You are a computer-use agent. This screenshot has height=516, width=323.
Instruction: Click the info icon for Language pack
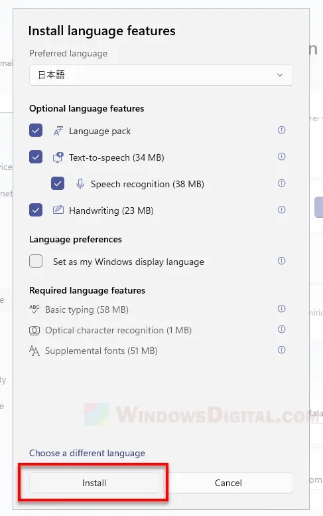click(x=282, y=130)
